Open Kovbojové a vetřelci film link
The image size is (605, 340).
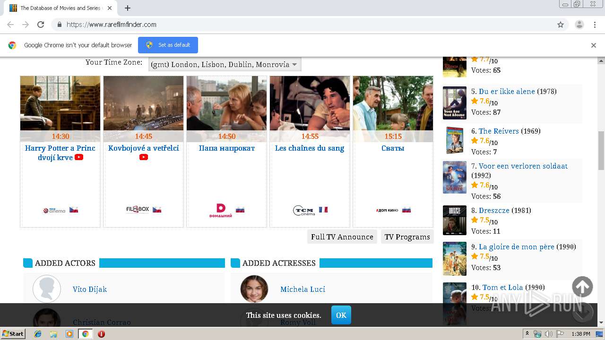click(x=144, y=148)
